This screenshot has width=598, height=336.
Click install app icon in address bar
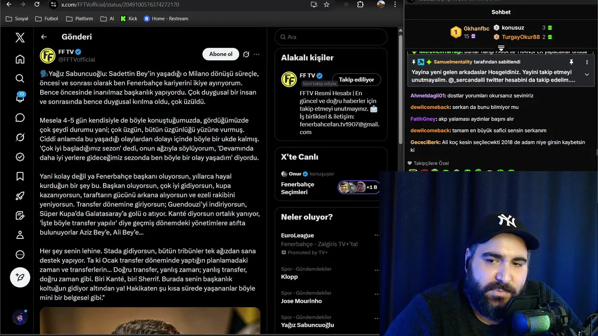click(314, 4)
